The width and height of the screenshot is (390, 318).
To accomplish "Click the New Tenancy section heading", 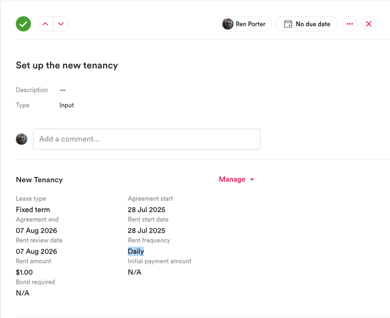I will [x=39, y=180].
